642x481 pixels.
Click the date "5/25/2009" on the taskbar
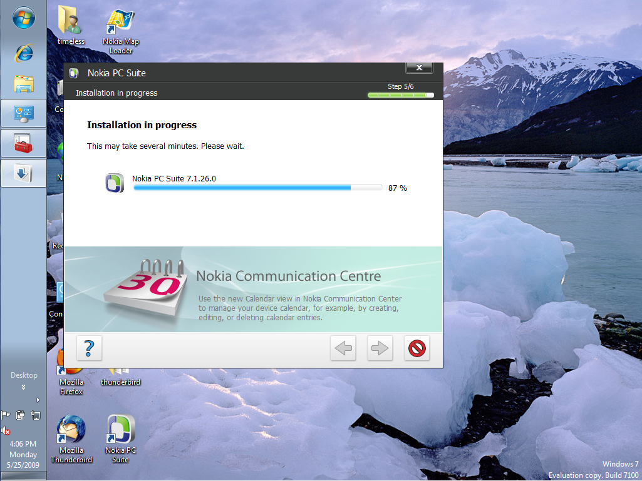pyautogui.click(x=23, y=465)
